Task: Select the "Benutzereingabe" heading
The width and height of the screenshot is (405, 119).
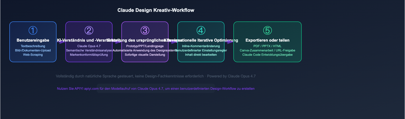Action: pos(33,40)
